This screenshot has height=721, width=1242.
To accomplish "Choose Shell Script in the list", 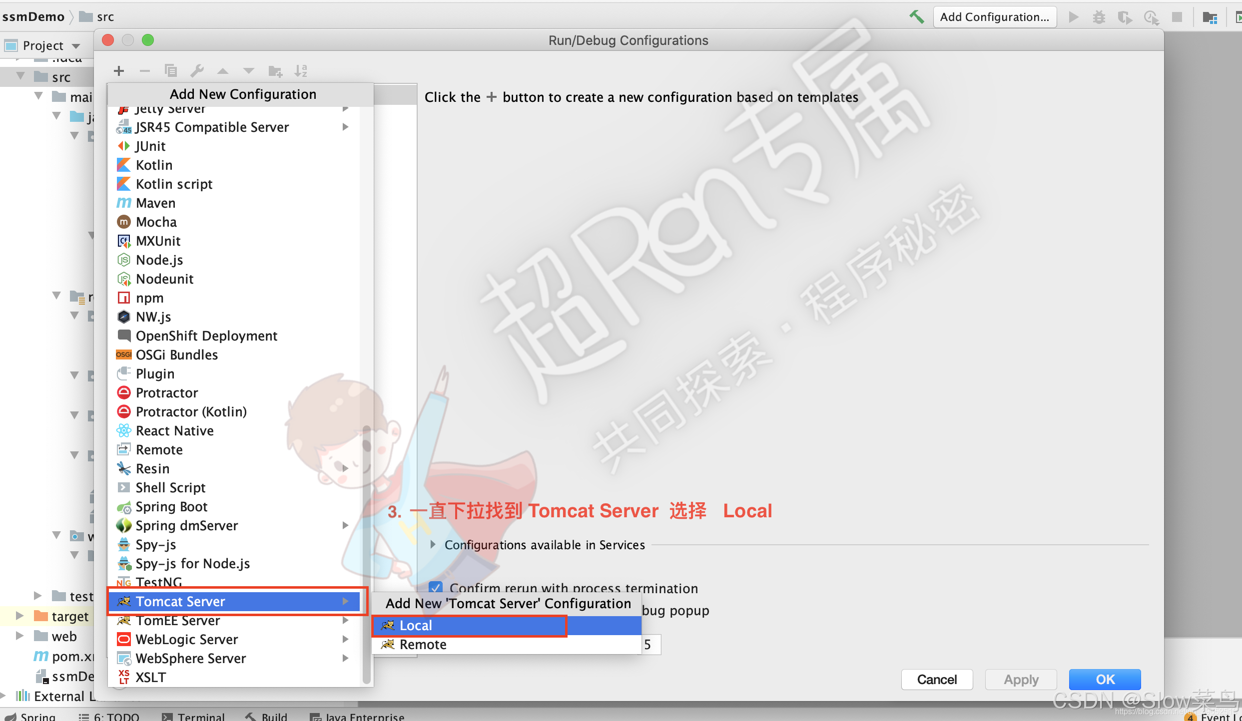I will coord(233,487).
